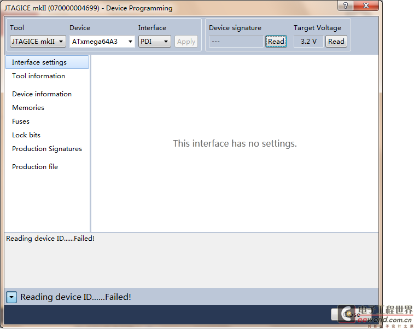Open the Tool dropdown showing JTAGICE mkII
420x336 pixels.
pos(38,42)
